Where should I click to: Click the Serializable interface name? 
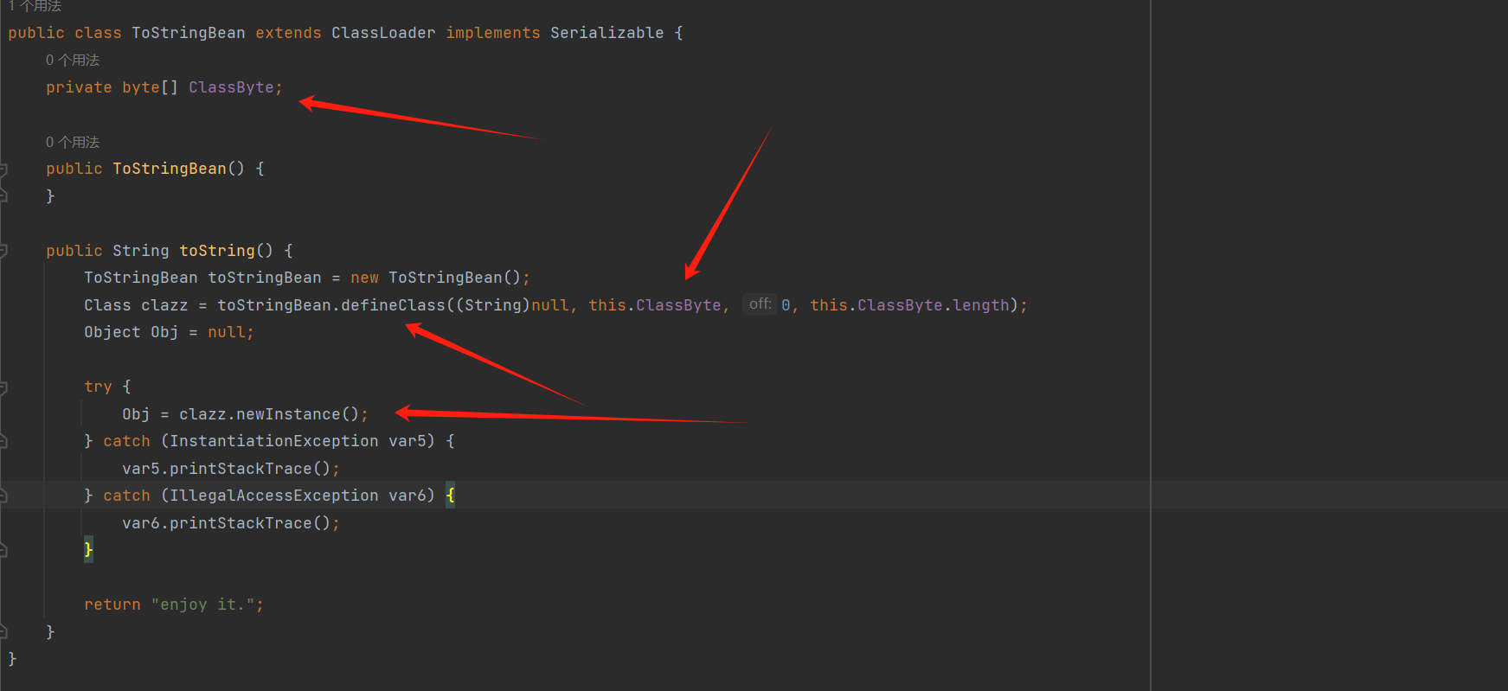606,33
